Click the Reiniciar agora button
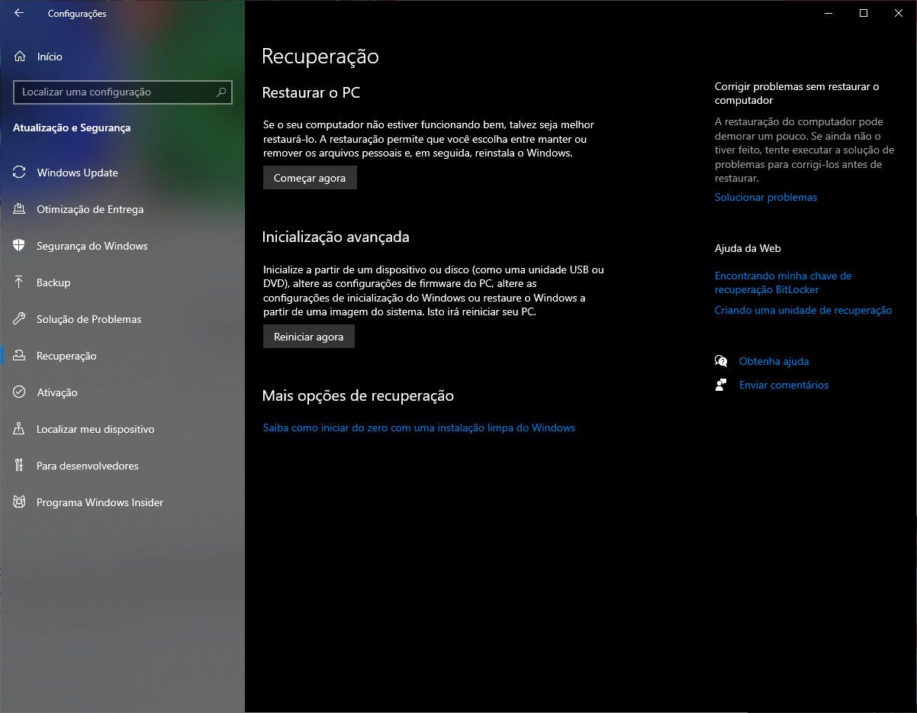917x713 pixels. (309, 337)
